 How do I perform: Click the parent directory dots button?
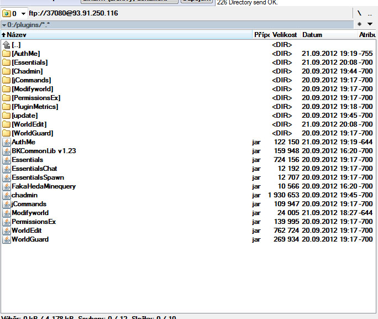370,13
